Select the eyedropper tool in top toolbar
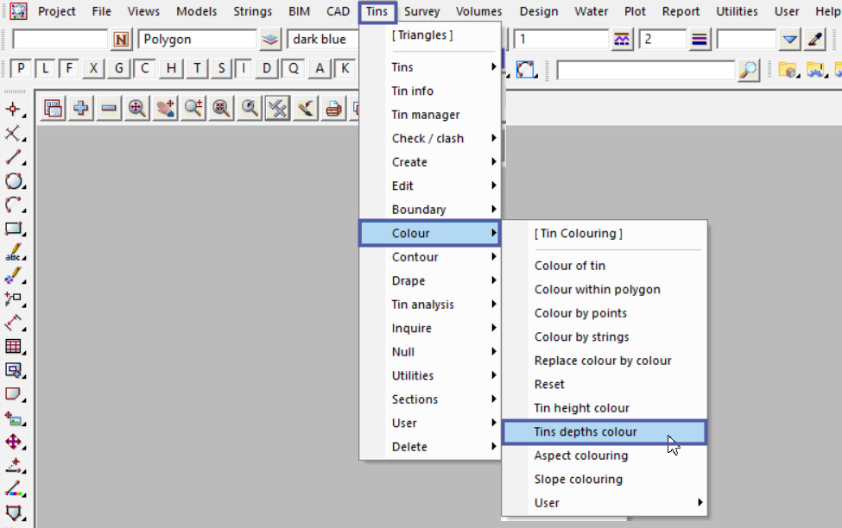 click(815, 40)
